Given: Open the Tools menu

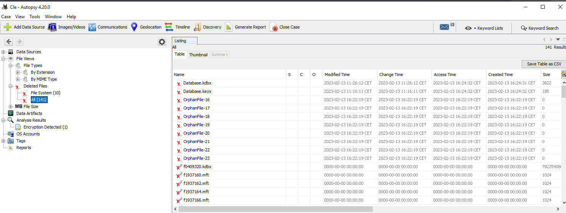Looking at the screenshot, I should (35, 17).
